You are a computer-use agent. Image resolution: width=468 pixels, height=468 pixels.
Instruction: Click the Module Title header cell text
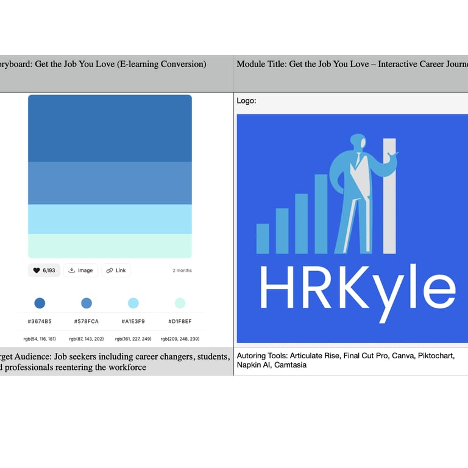tap(352, 64)
